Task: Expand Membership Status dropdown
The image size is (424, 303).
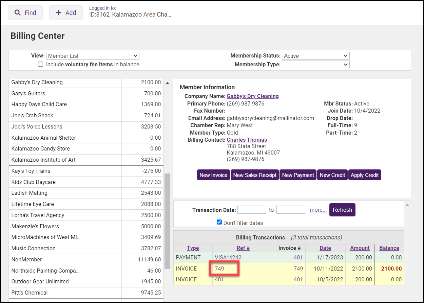Action: pos(315,56)
